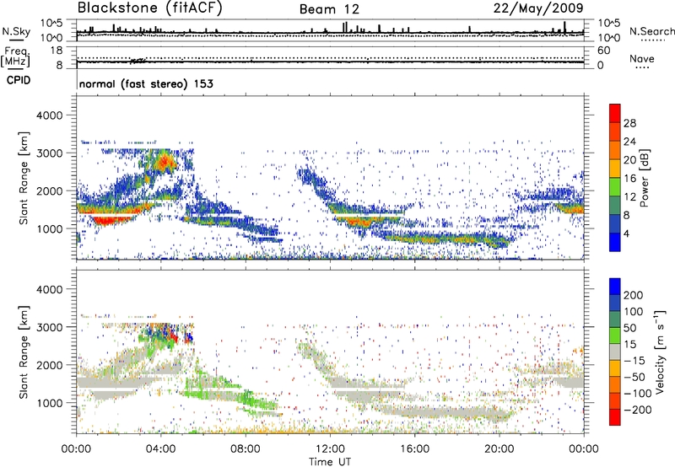Click the N.Sky legend label
Image resolution: width=675 pixels, height=467 pixels.
(x=16, y=31)
